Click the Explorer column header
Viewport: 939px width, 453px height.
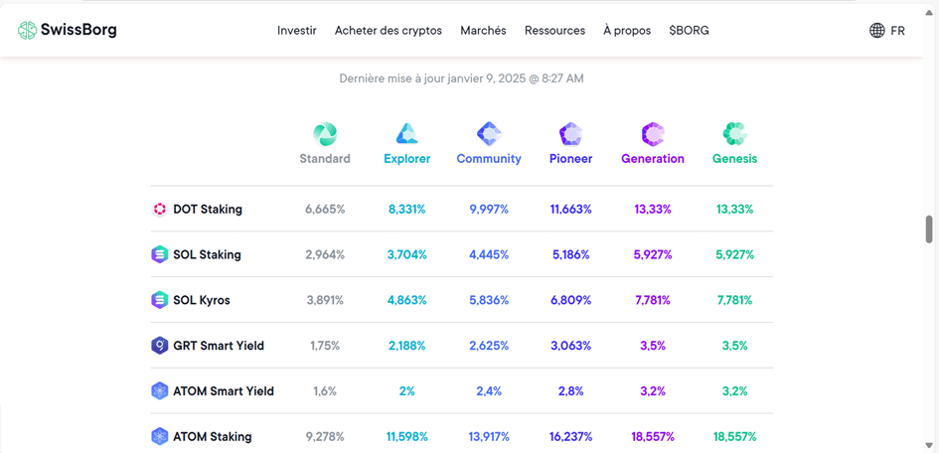point(407,159)
